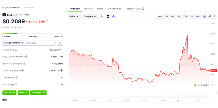The image size is (218, 108).
Task: Click the $0.27 current price marker
Action: click(x=214, y=70)
